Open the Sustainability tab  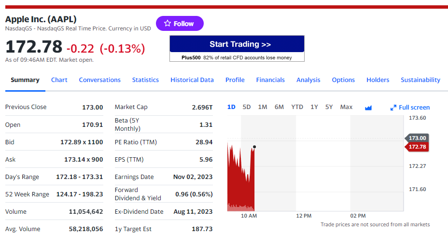420,80
